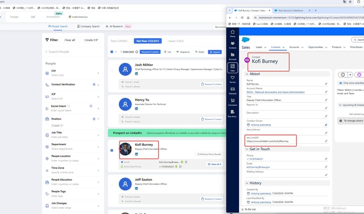Open Henry Yu's LinkedIn icon
The image size is (364, 214).
[x=136, y=109]
